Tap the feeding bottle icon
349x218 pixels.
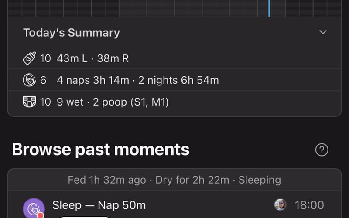pos(29,58)
